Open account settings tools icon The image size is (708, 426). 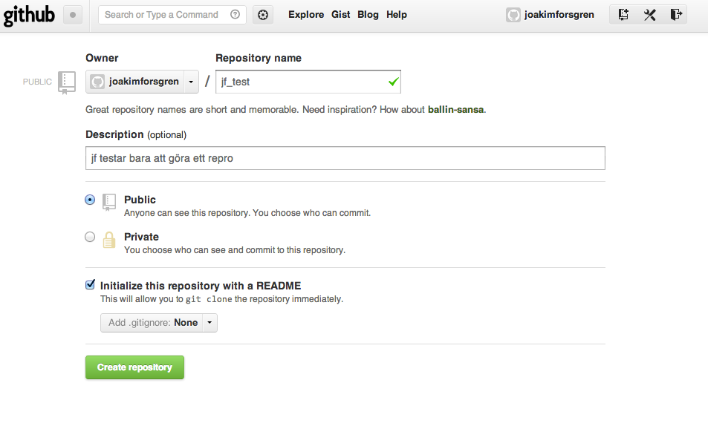point(649,15)
